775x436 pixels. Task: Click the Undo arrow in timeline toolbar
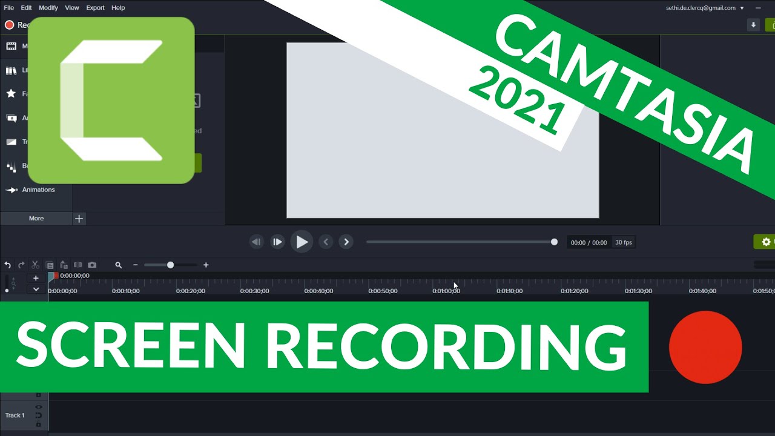point(7,265)
